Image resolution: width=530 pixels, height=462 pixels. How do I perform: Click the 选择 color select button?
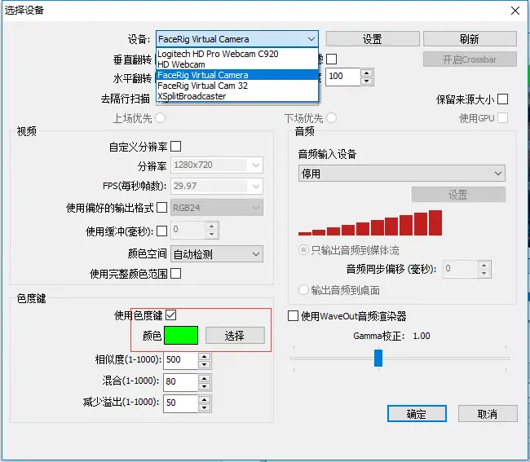pos(235,336)
